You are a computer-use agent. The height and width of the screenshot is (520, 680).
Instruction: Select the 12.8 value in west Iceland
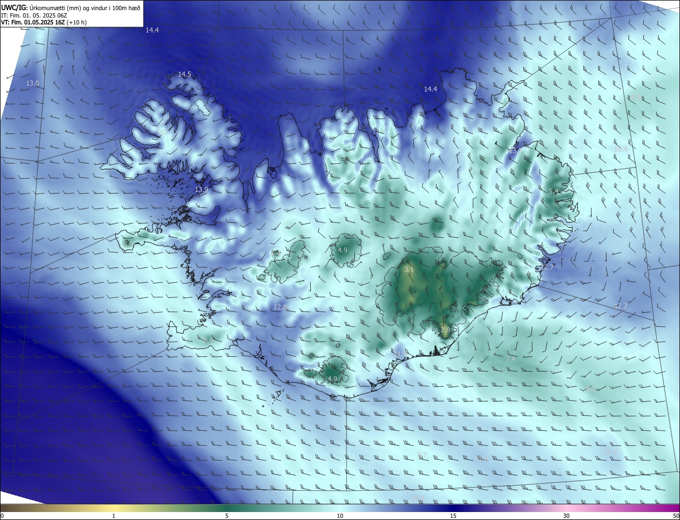point(280,307)
